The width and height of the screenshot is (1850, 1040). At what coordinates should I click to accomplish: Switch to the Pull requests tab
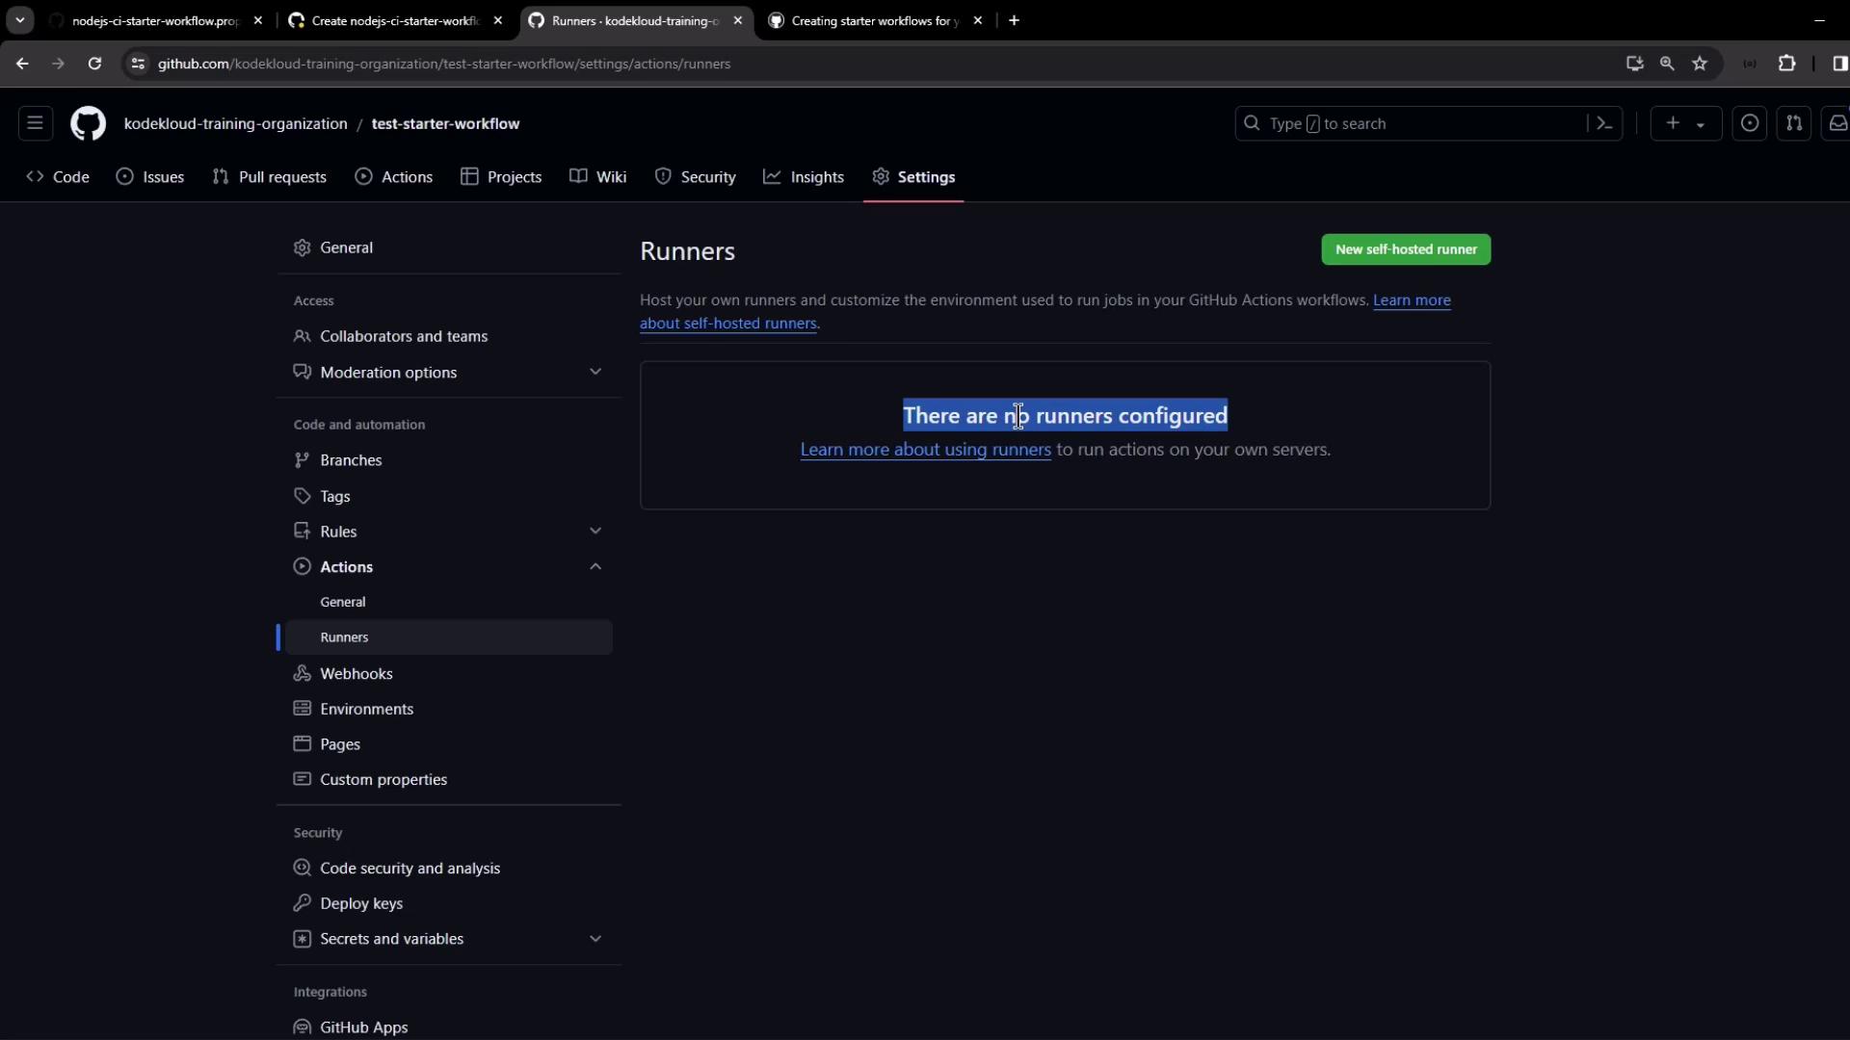point(270,177)
